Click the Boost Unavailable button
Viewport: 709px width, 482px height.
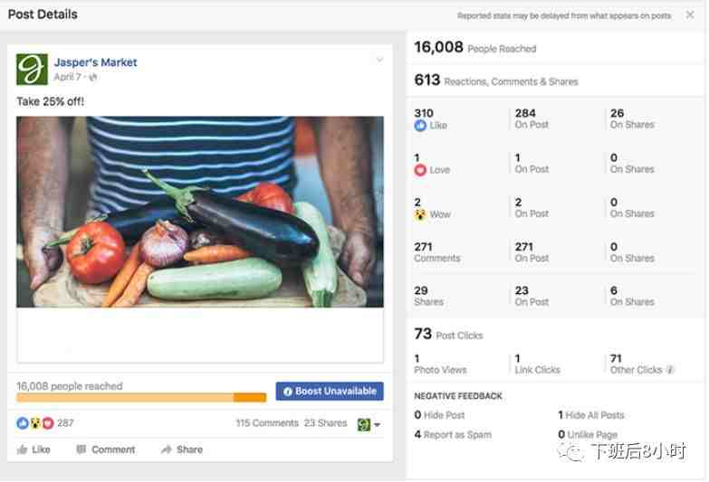[330, 392]
